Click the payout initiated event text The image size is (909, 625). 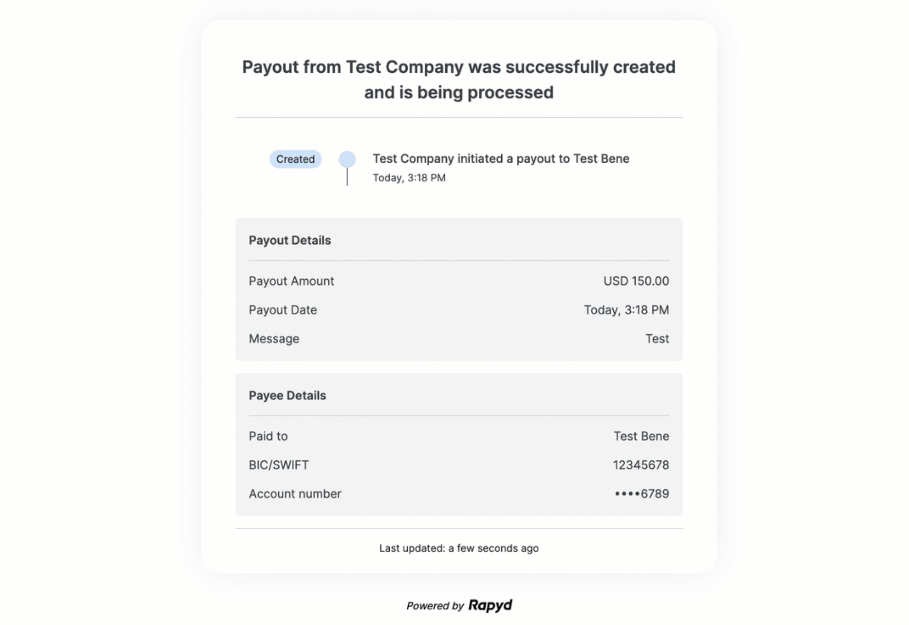(x=501, y=159)
